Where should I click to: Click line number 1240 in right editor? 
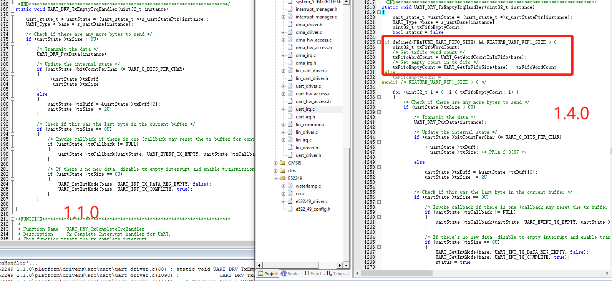pos(370,117)
